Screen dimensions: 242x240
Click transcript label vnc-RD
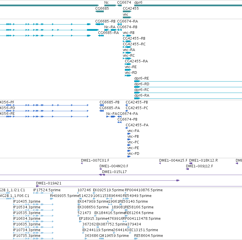131,73
